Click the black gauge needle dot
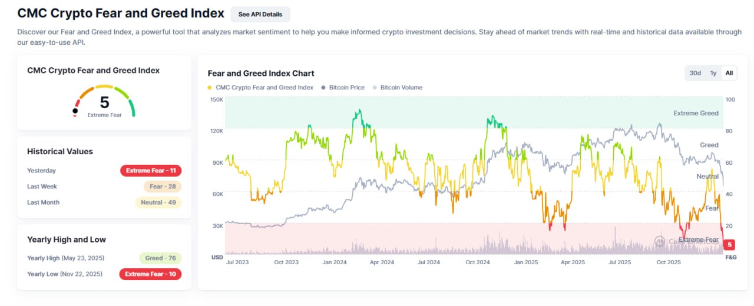 tap(75, 111)
